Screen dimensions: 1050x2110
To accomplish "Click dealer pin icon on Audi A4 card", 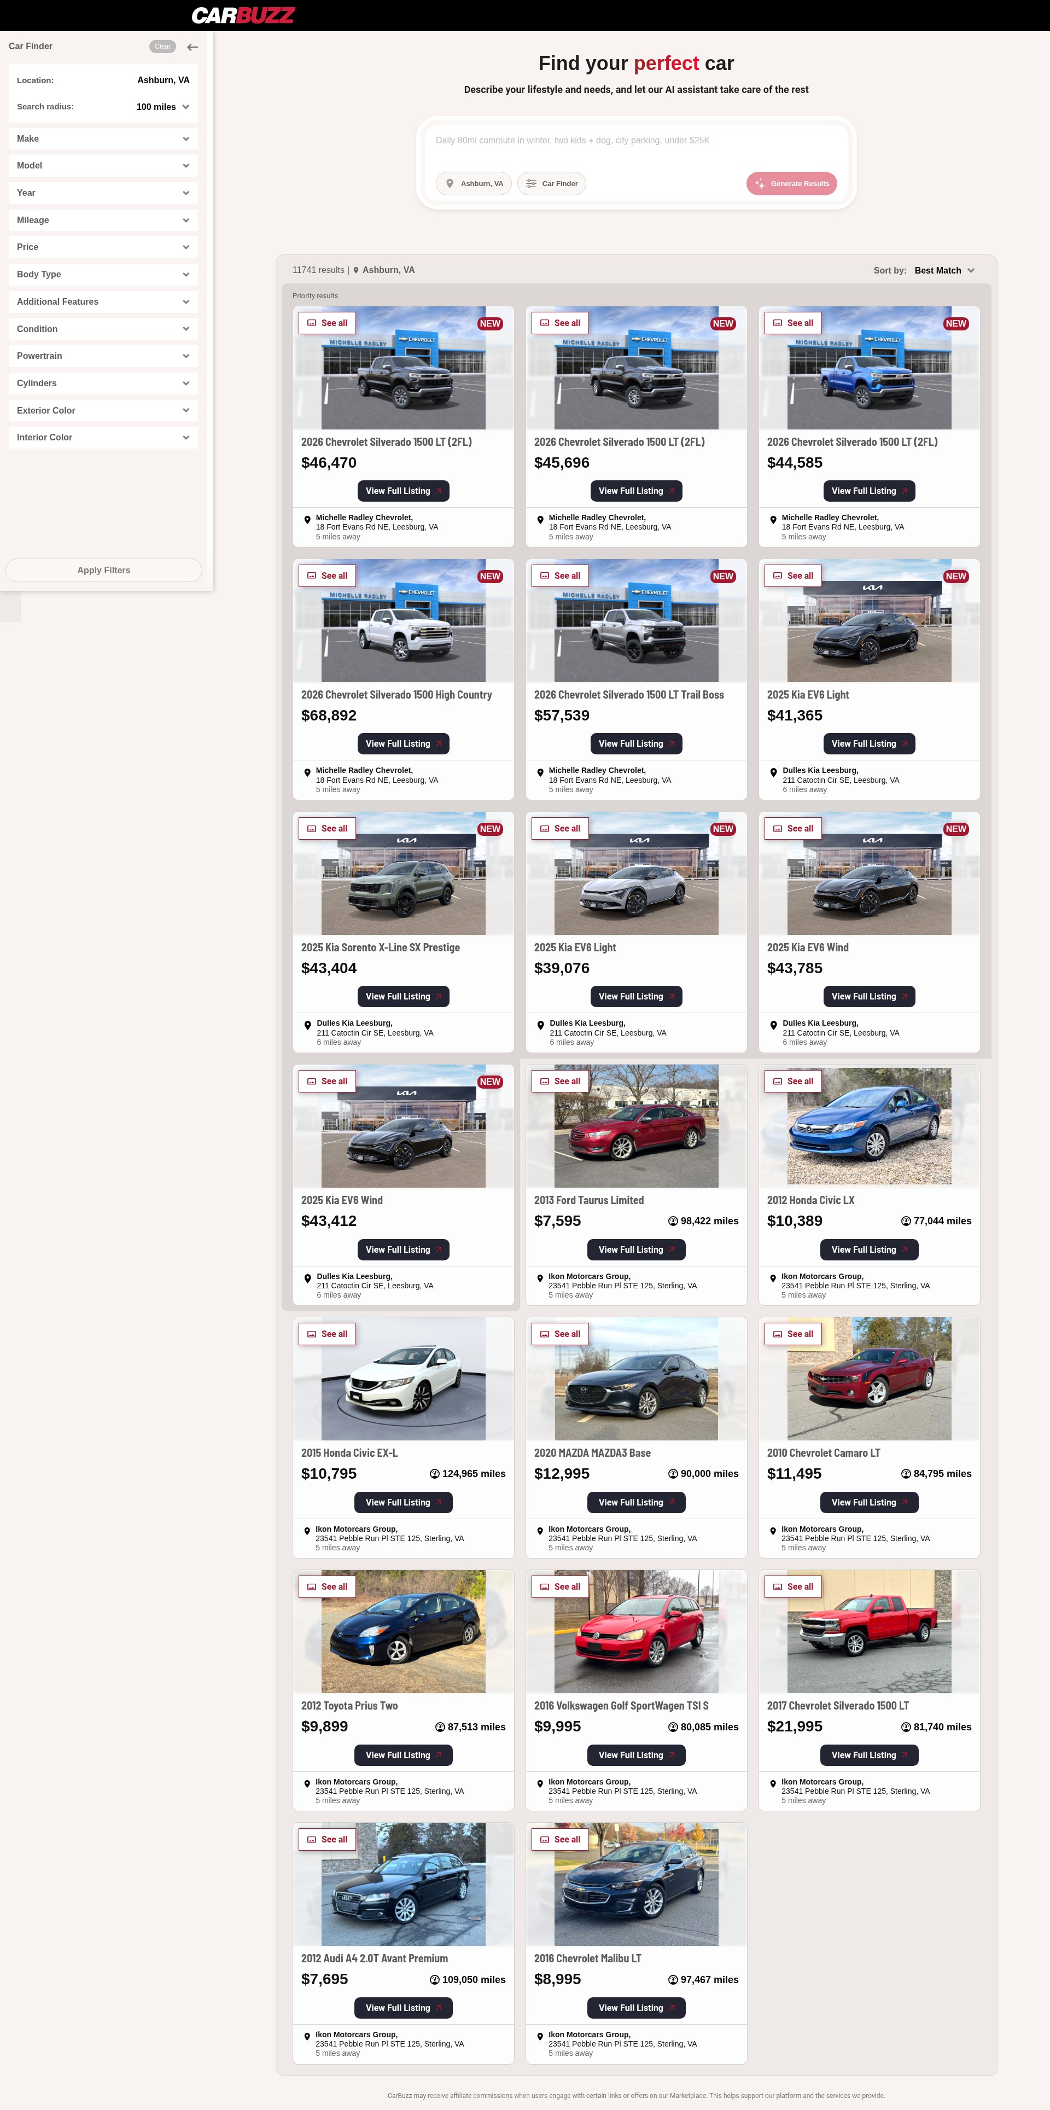I will click(307, 2036).
